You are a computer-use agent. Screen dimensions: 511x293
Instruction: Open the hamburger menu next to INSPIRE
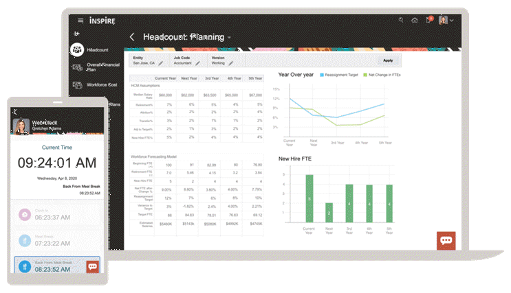(x=80, y=21)
